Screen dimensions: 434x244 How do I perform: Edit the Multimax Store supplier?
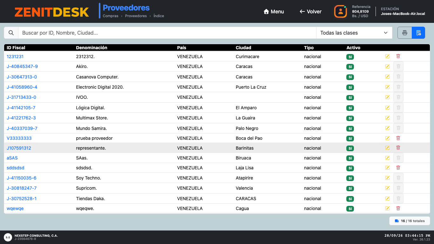(387, 118)
